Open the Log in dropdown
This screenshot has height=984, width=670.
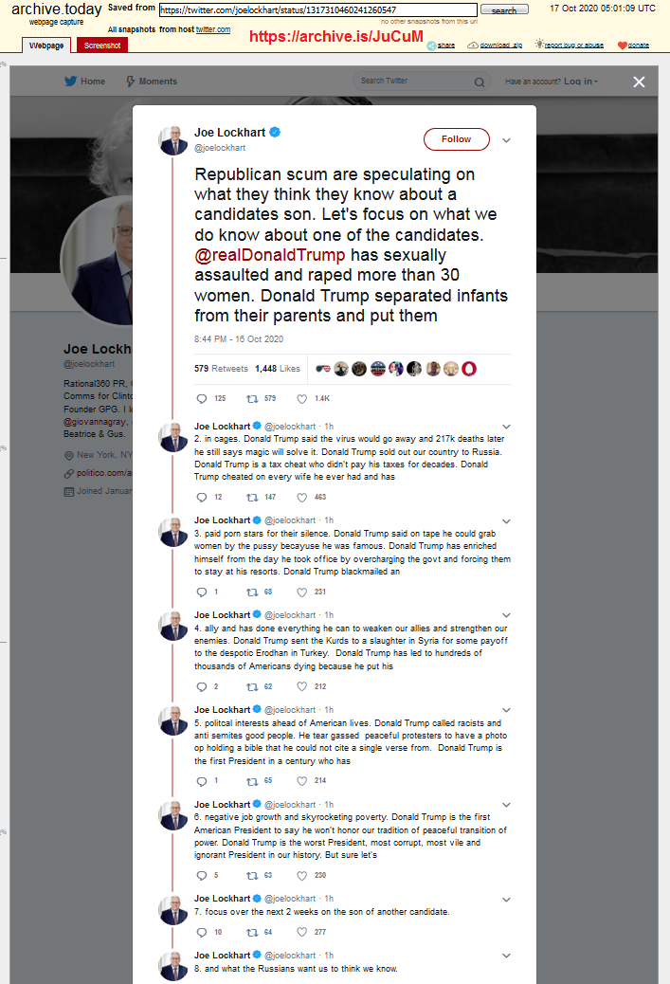(x=581, y=81)
